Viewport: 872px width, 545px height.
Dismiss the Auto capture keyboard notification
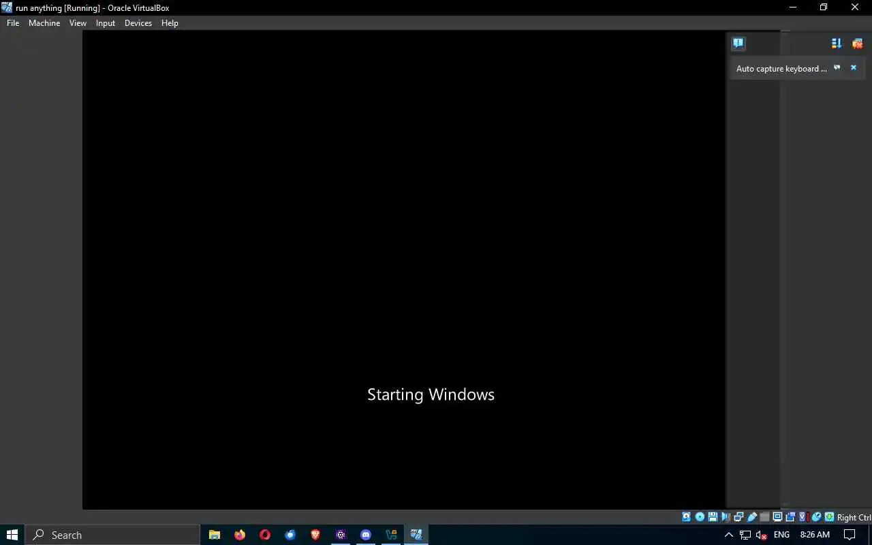click(x=853, y=67)
